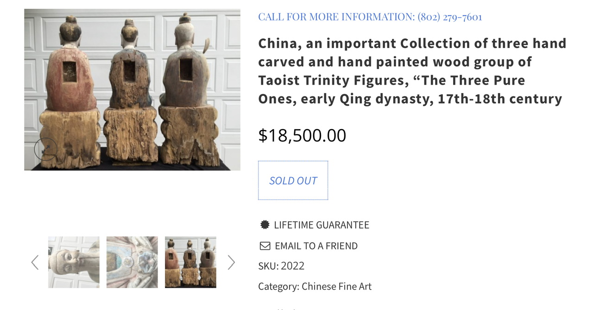Go to previous thumbnails with left arrow
Screen dimensions: 593x310
[35, 262]
